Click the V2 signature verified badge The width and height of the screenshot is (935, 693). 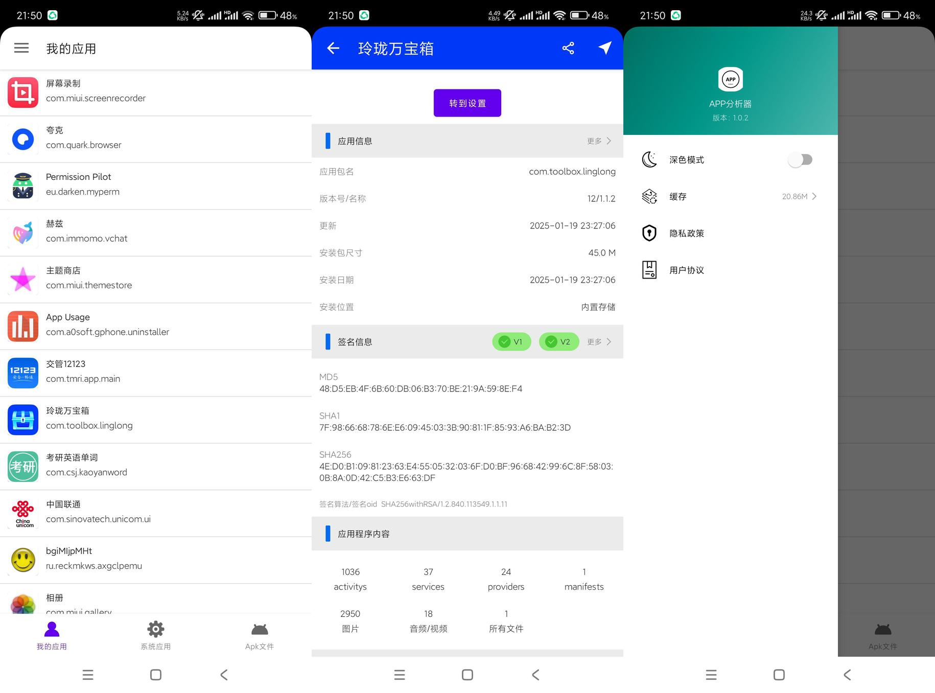tap(559, 341)
